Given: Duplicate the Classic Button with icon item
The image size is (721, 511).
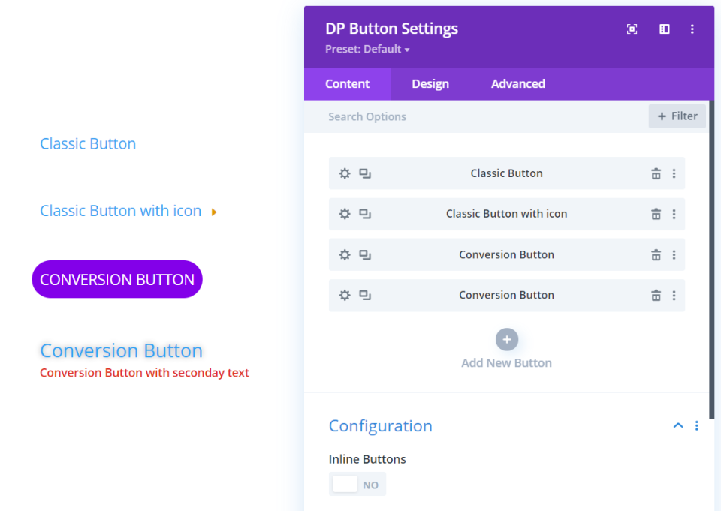Looking at the screenshot, I should coord(365,214).
